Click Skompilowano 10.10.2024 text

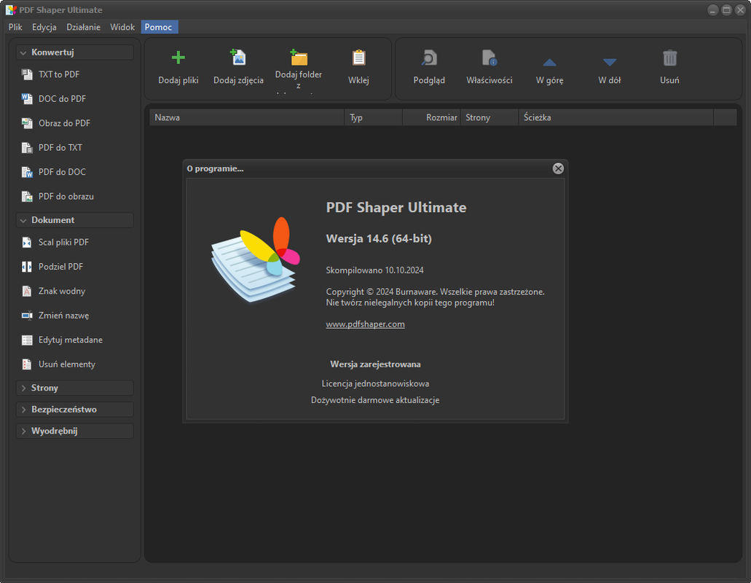[x=374, y=270]
